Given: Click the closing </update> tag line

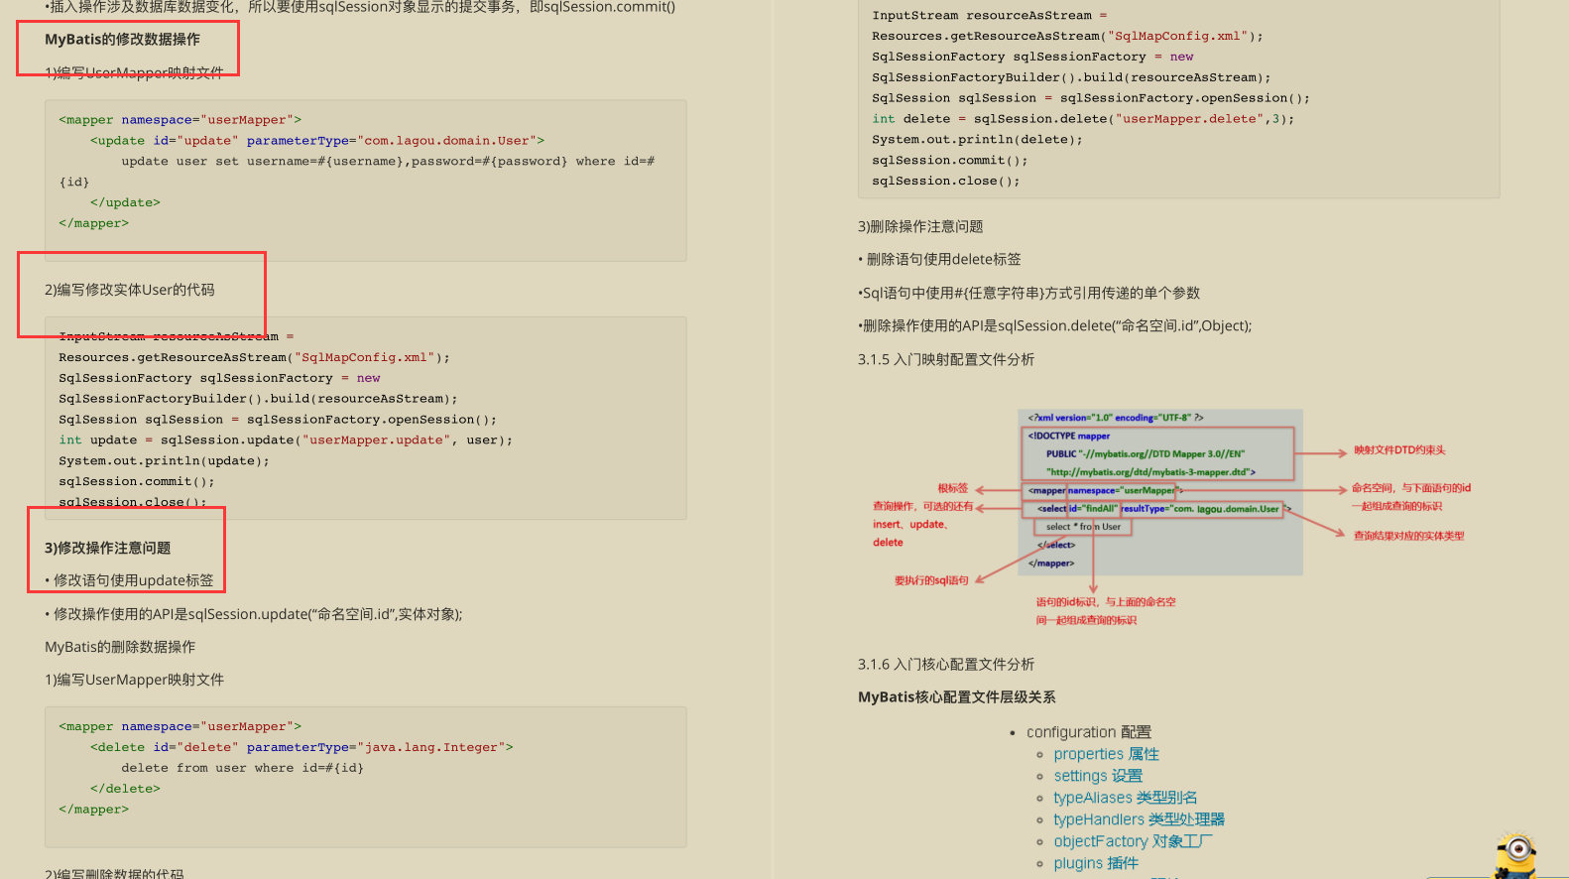Looking at the screenshot, I should tap(125, 202).
